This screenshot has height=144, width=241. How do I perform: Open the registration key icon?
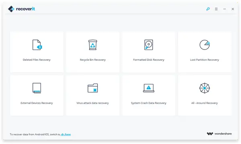[x=208, y=9]
